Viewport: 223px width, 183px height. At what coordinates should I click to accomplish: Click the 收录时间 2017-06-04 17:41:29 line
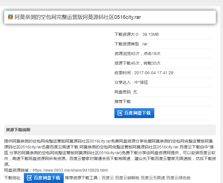(x=144, y=73)
